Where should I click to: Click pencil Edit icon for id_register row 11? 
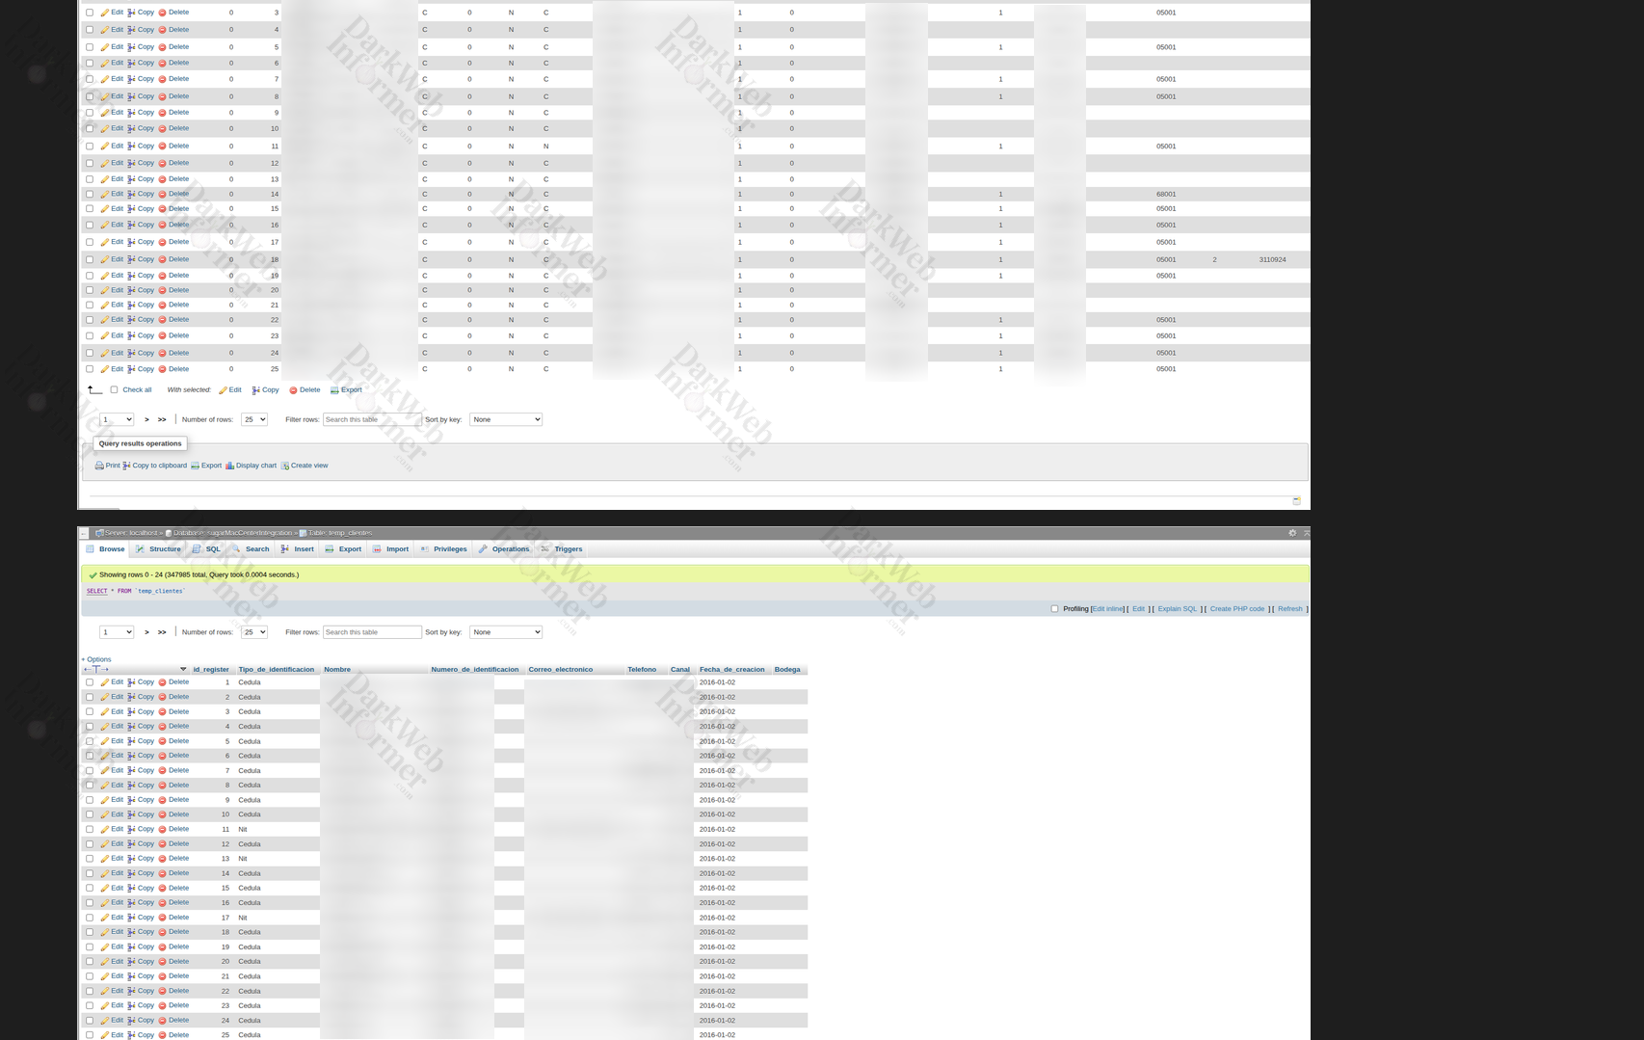click(105, 830)
